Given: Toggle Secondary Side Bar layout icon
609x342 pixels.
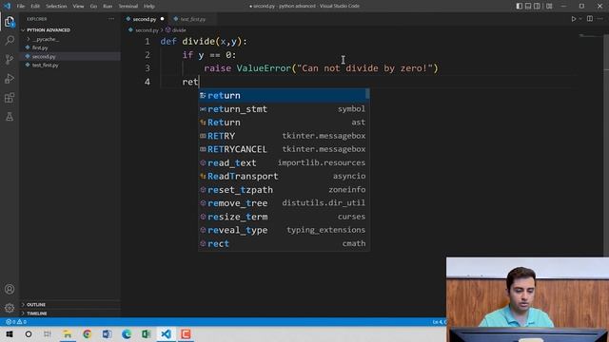Looking at the screenshot, I should tap(537, 6).
